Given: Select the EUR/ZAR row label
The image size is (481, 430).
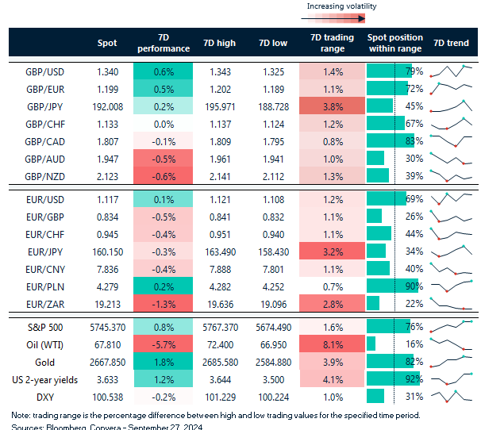Looking at the screenshot, I should pos(45,305).
